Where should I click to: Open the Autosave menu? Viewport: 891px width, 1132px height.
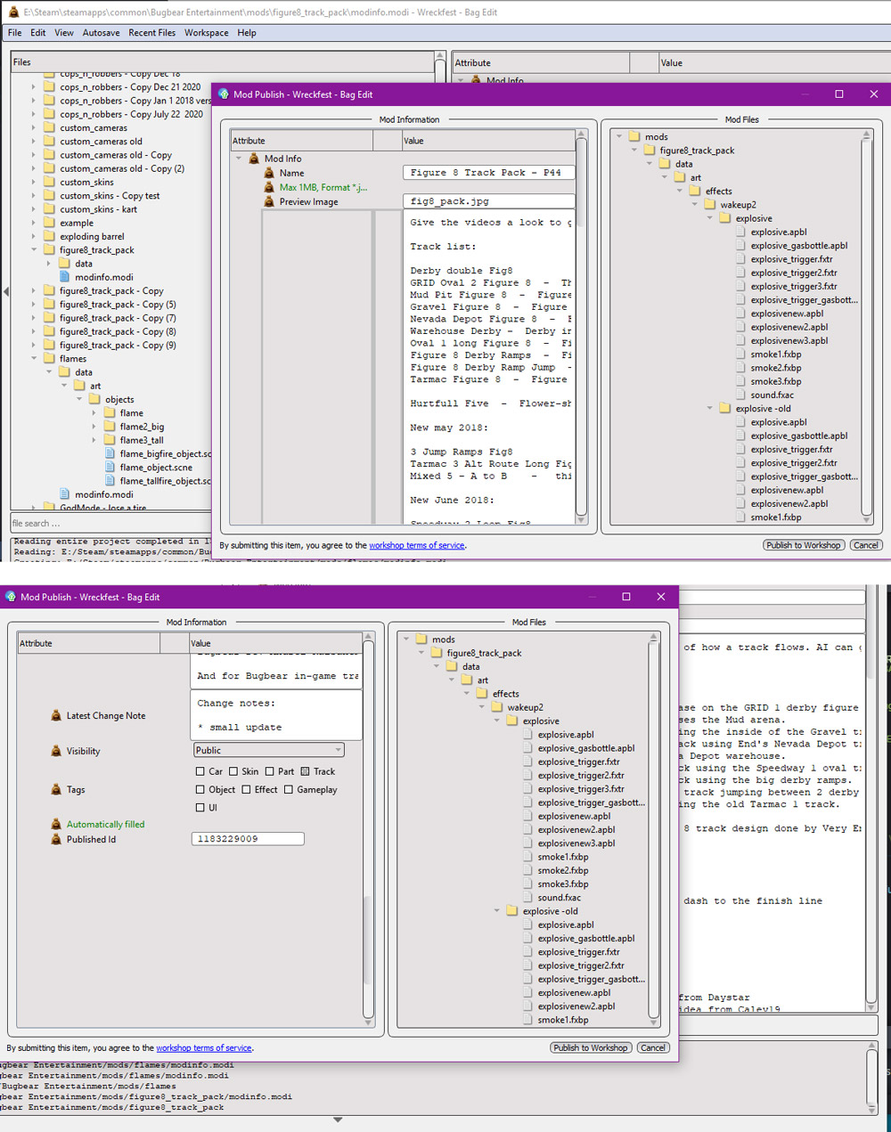tap(102, 33)
